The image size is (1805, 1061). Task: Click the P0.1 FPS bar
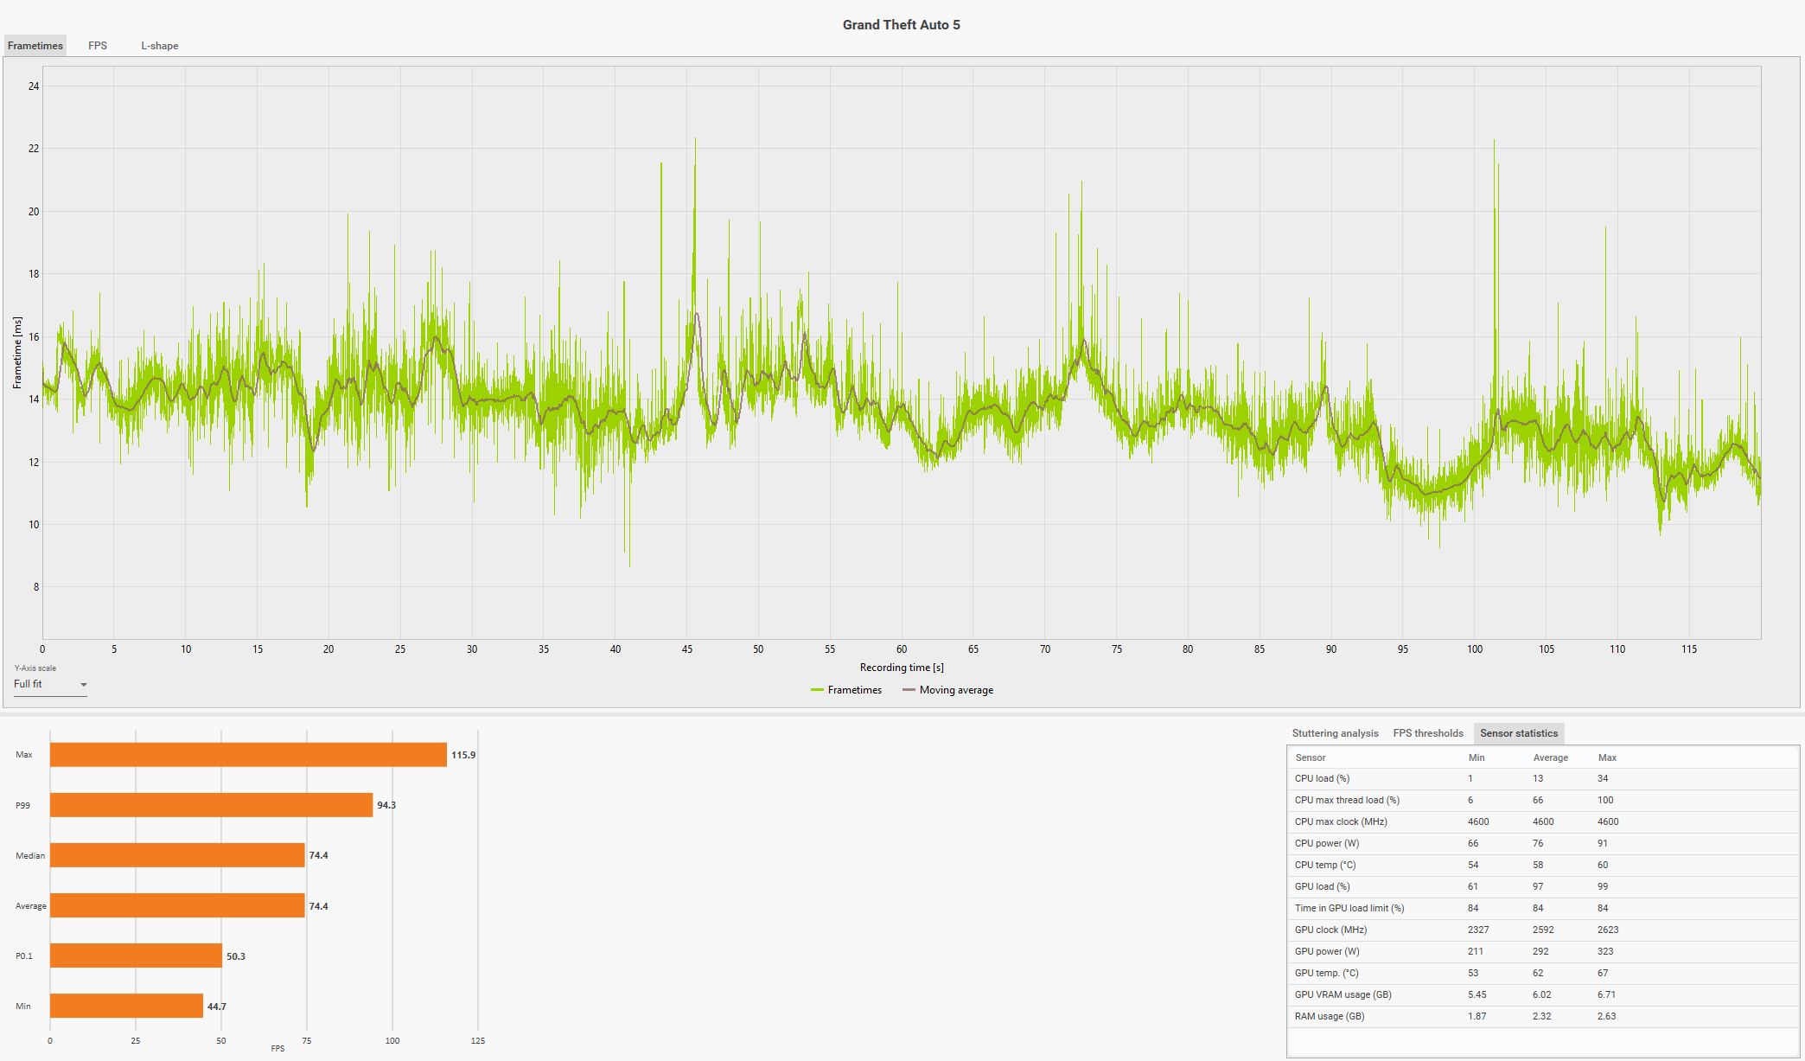136,956
